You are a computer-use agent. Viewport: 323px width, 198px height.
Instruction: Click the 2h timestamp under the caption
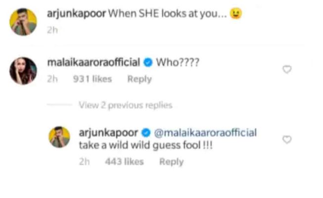(52, 30)
